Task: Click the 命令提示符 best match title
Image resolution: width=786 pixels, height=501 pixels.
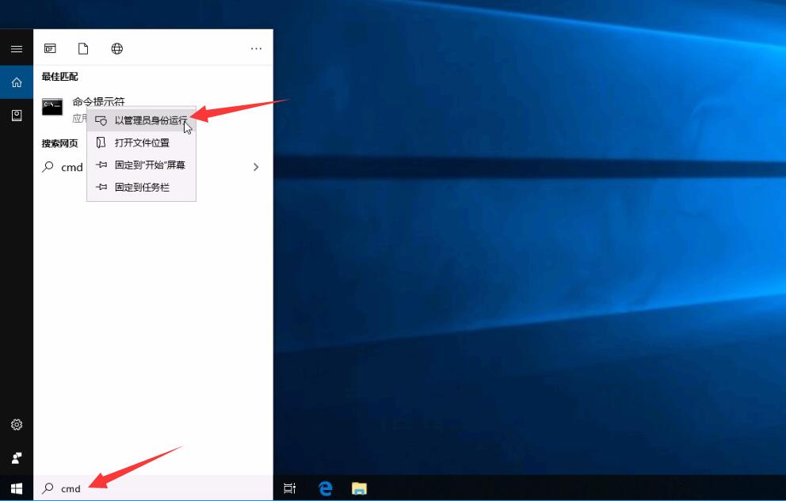Action: click(99, 101)
